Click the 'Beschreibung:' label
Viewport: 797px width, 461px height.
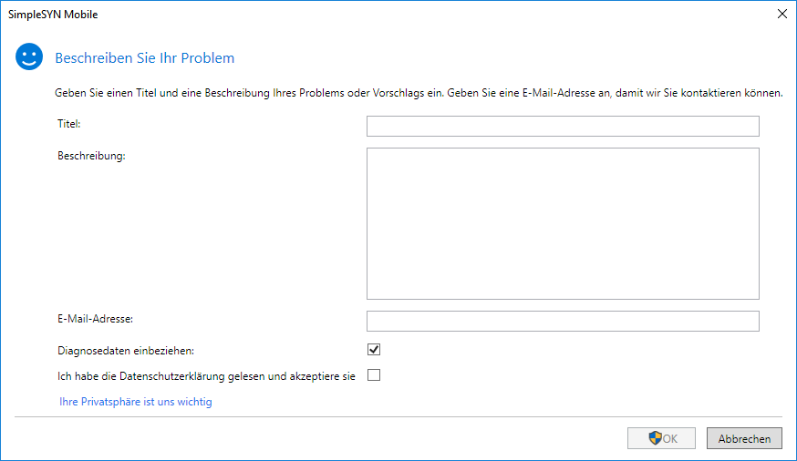click(91, 155)
